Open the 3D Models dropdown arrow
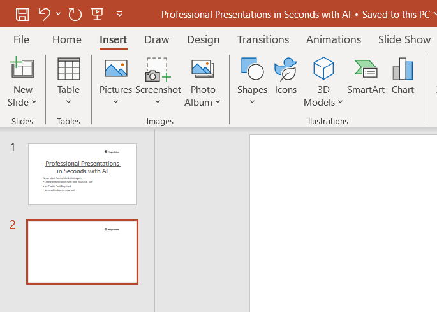This screenshot has width=437, height=312. pyautogui.click(x=340, y=102)
